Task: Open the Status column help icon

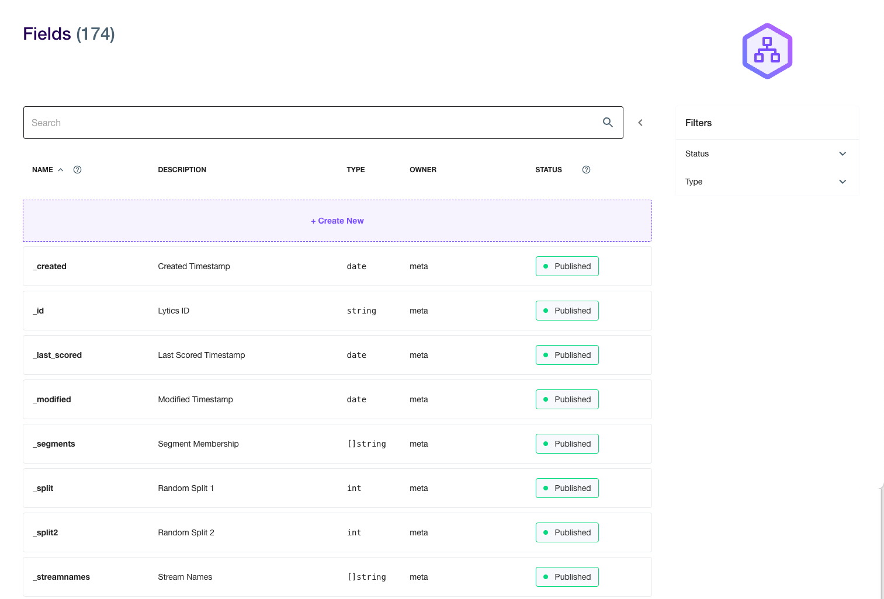Action: pos(586,170)
